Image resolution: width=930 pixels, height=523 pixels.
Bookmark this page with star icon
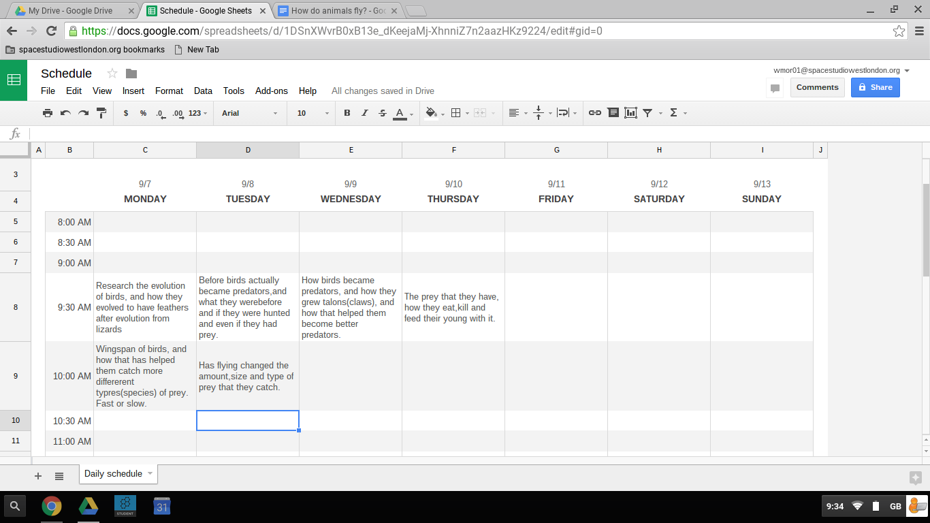899,31
